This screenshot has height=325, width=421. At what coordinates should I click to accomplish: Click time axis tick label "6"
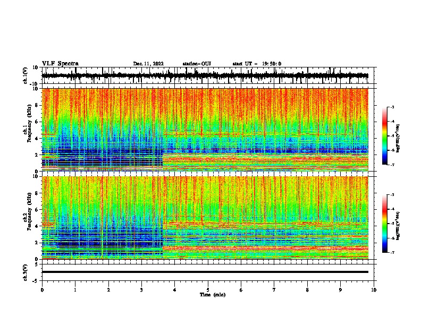(x=241, y=290)
